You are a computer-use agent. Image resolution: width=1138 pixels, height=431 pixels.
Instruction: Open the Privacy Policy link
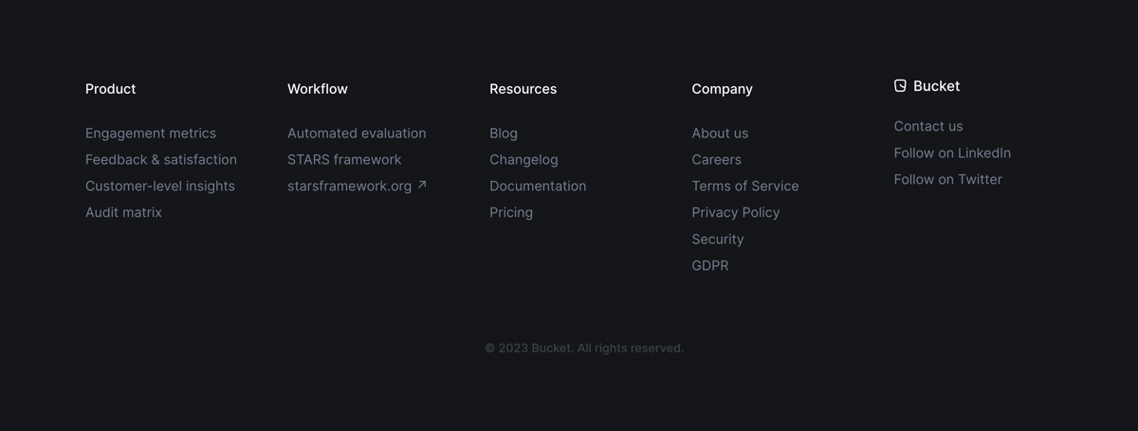pyautogui.click(x=735, y=213)
